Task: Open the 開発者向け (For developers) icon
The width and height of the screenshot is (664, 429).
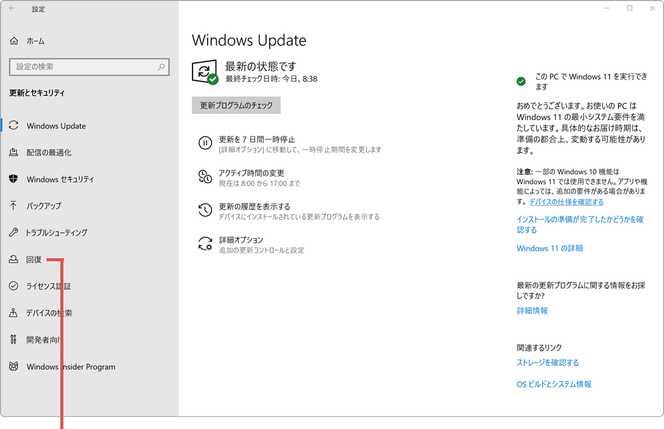Action: point(13,340)
